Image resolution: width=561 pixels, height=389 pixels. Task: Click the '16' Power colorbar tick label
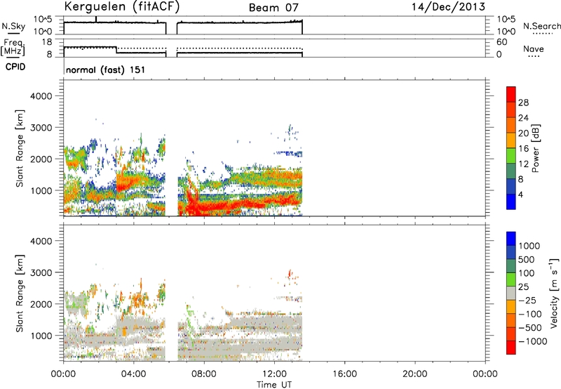[523, 149]
